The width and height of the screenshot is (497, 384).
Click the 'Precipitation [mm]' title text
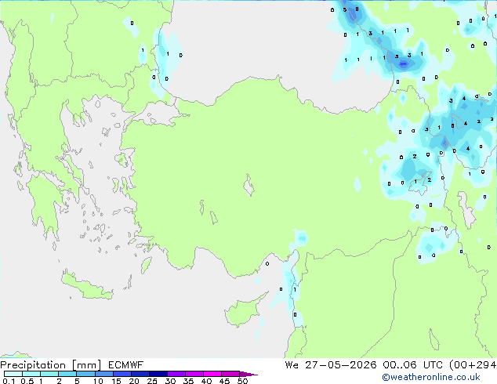[50, 365]
